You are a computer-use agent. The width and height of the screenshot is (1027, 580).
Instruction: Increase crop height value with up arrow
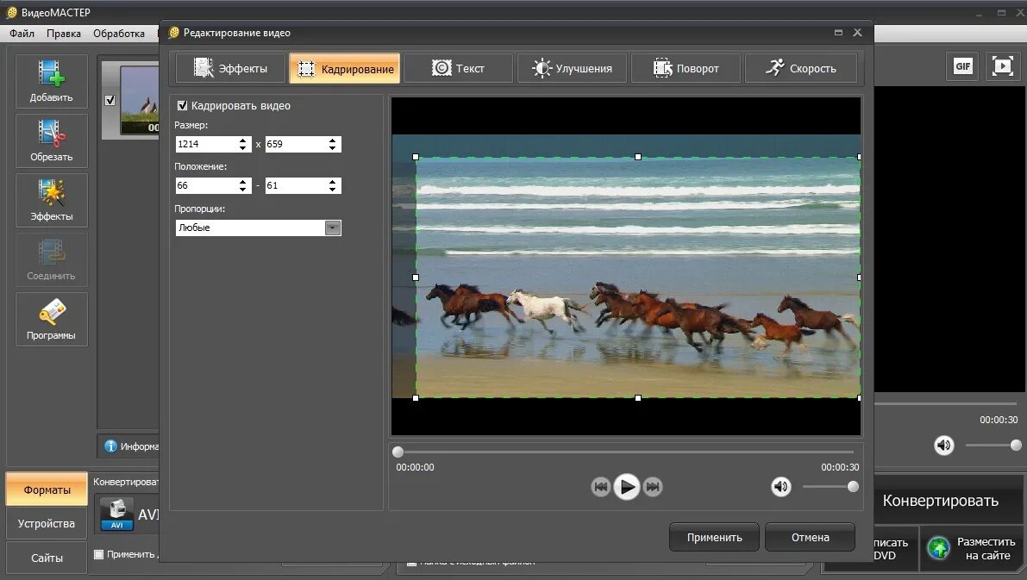[x=333, y=140]
